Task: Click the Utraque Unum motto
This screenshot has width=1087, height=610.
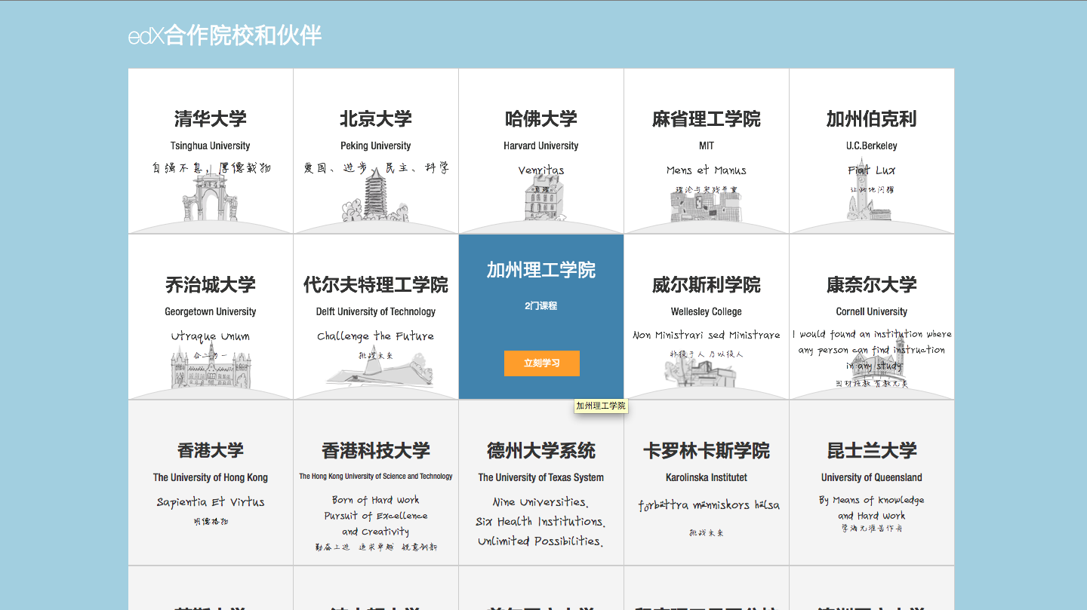Action: [x=211, y=336]
